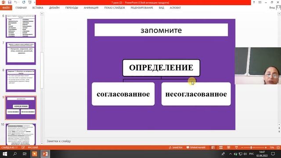
Task: Open the orange app on the taskbar
Action: point(35,154)
